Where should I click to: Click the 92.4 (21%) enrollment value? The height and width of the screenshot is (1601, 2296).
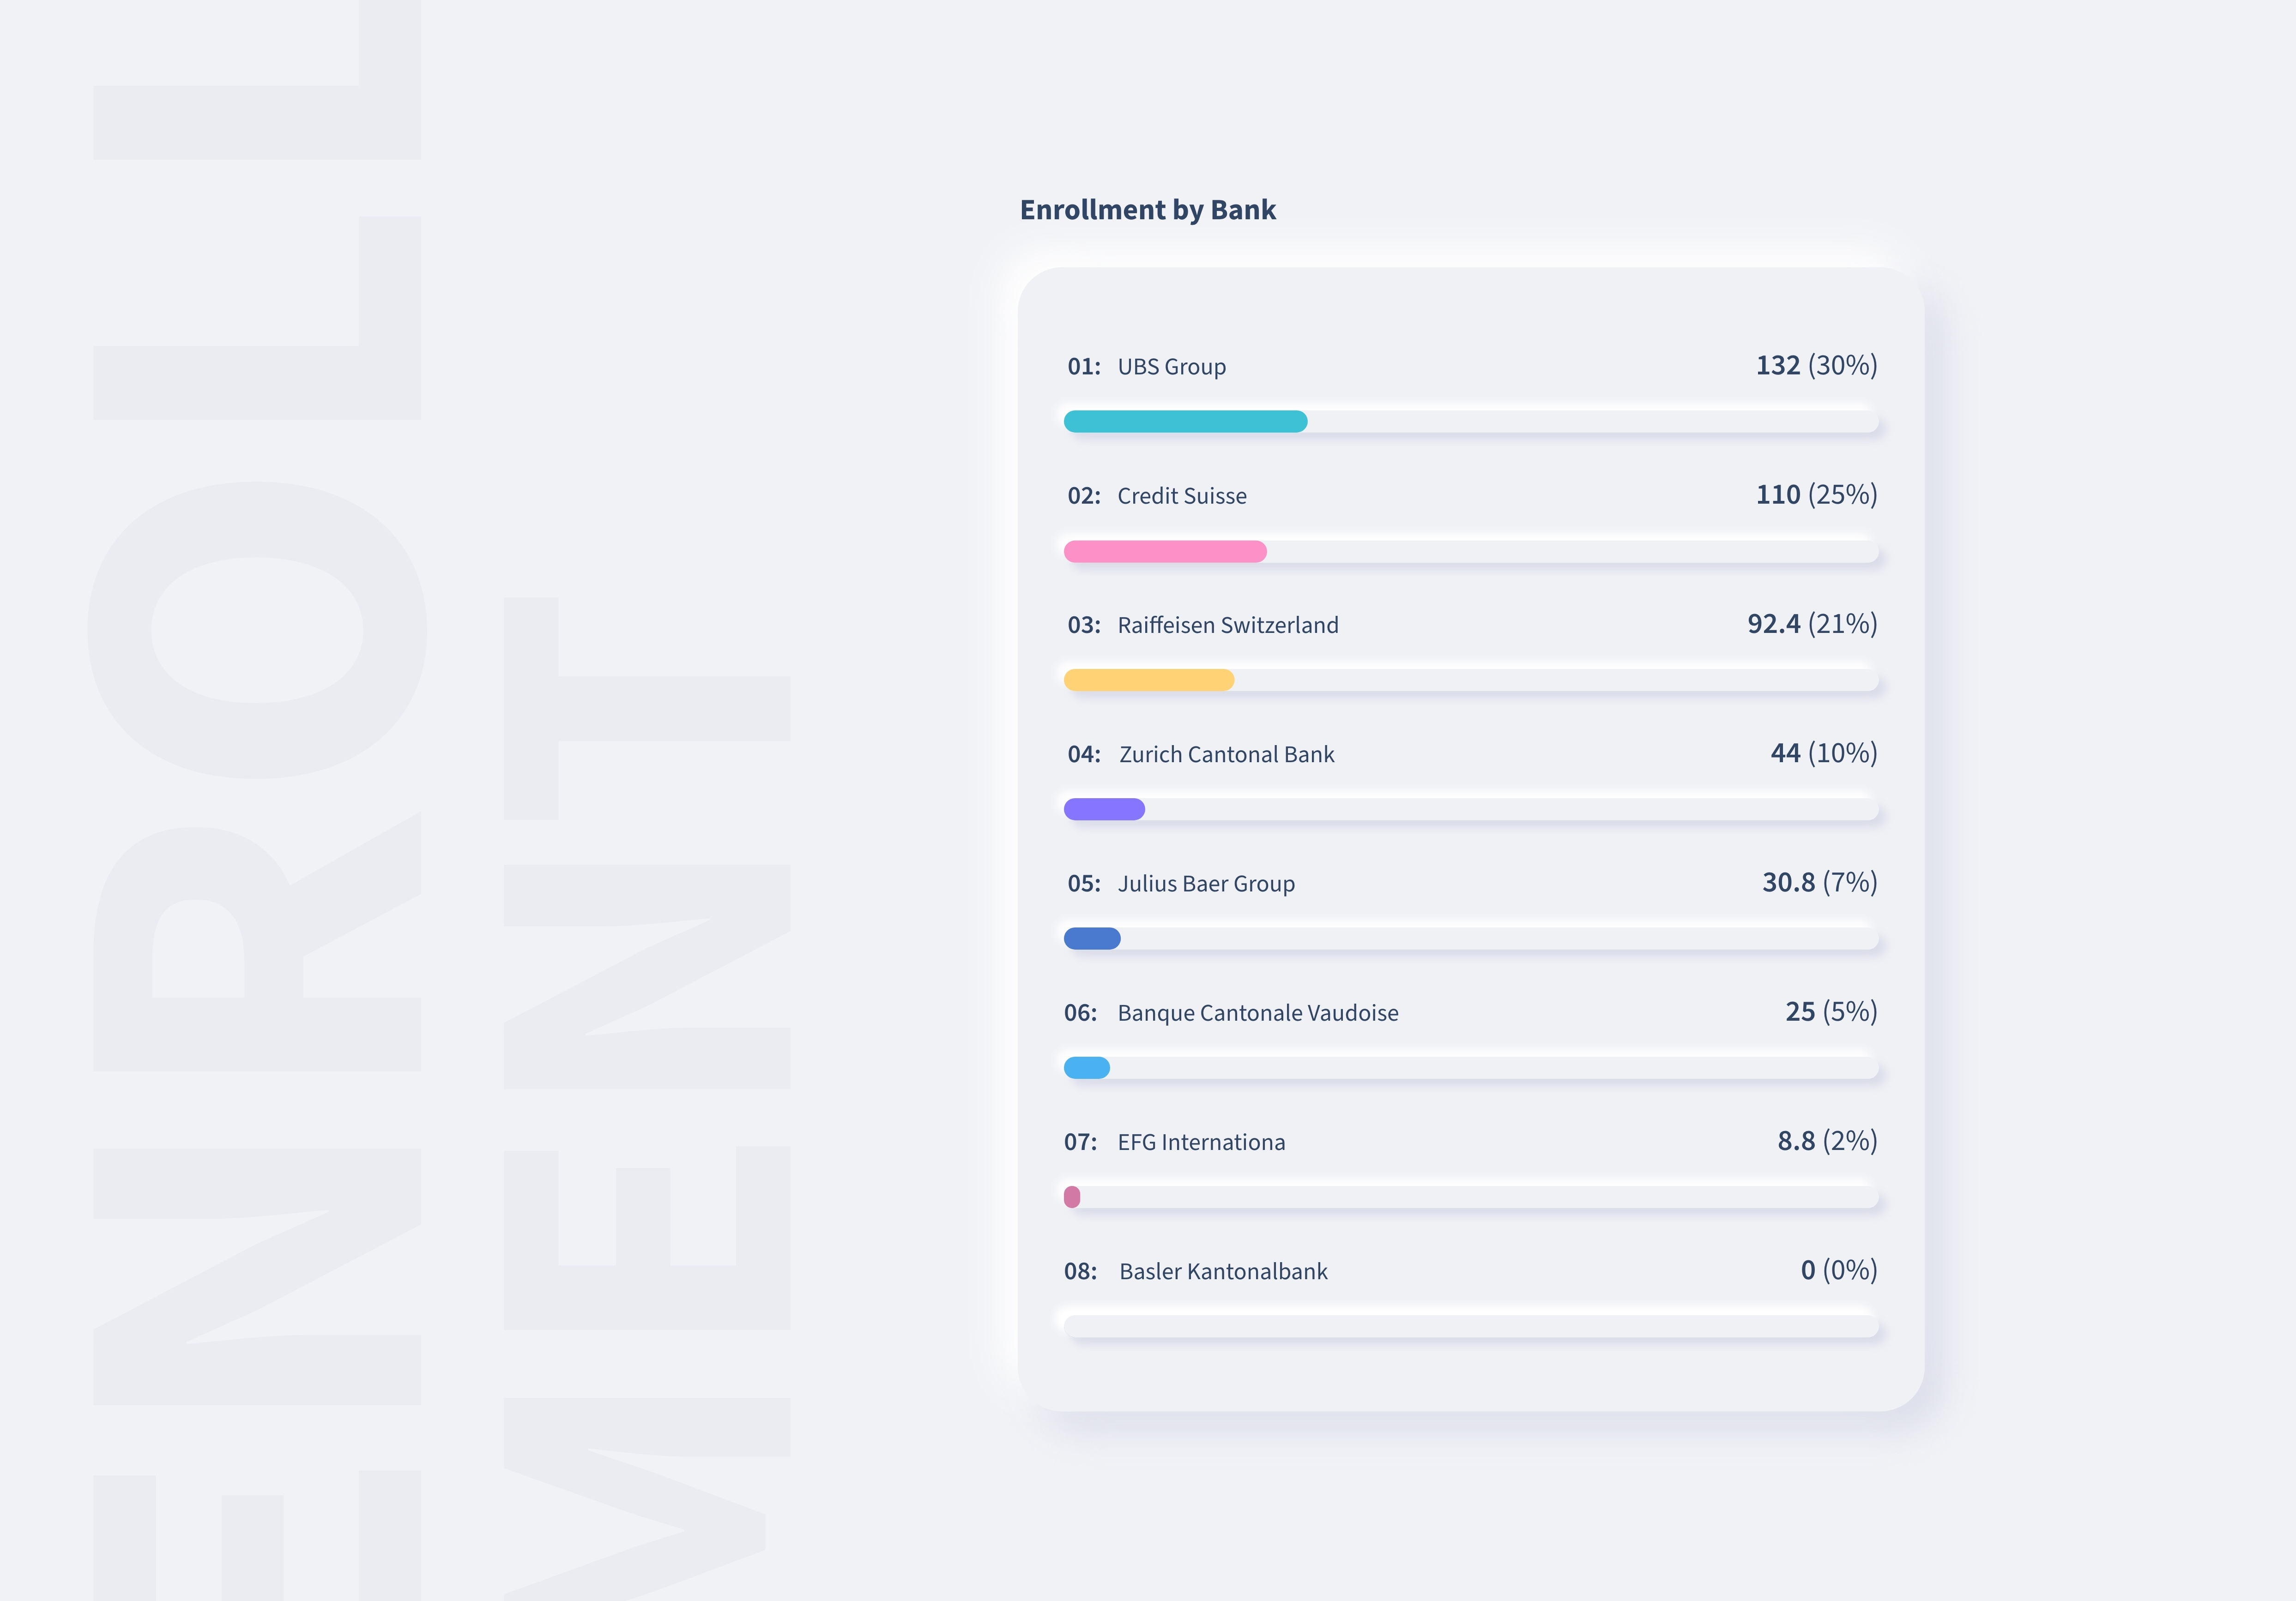tap(1811, 624)
